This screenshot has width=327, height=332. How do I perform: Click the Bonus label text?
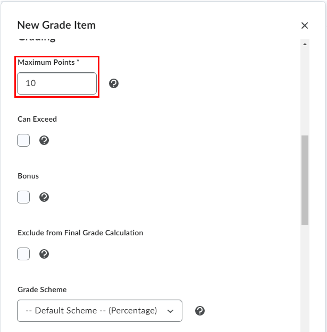tap(28, 176)
